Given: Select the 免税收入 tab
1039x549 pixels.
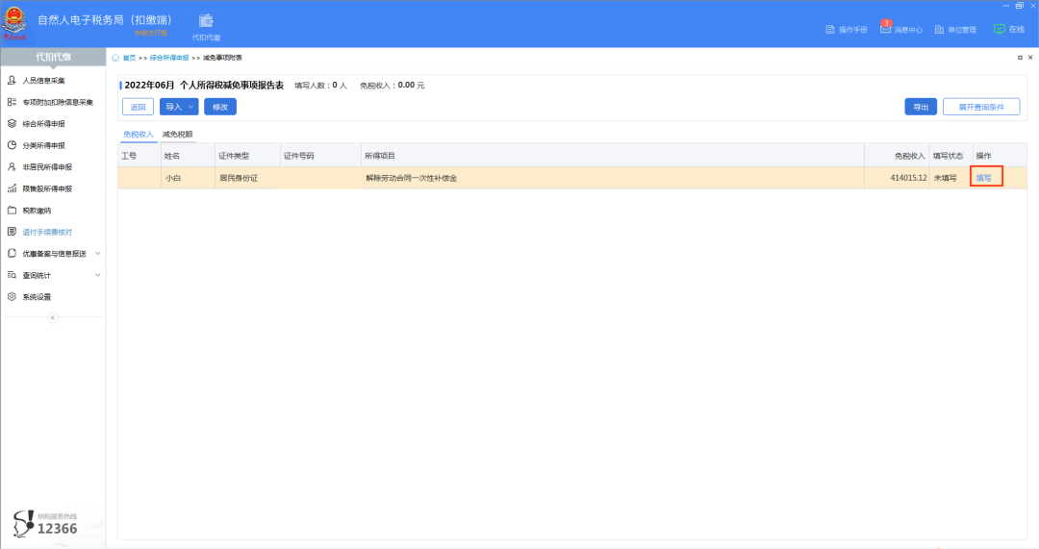Looking at the screenshot, I should click(x=138, y=135).
